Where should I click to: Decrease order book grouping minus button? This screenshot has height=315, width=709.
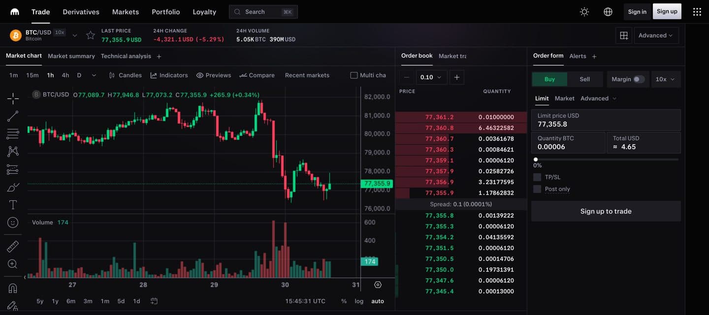coord(407,77)
